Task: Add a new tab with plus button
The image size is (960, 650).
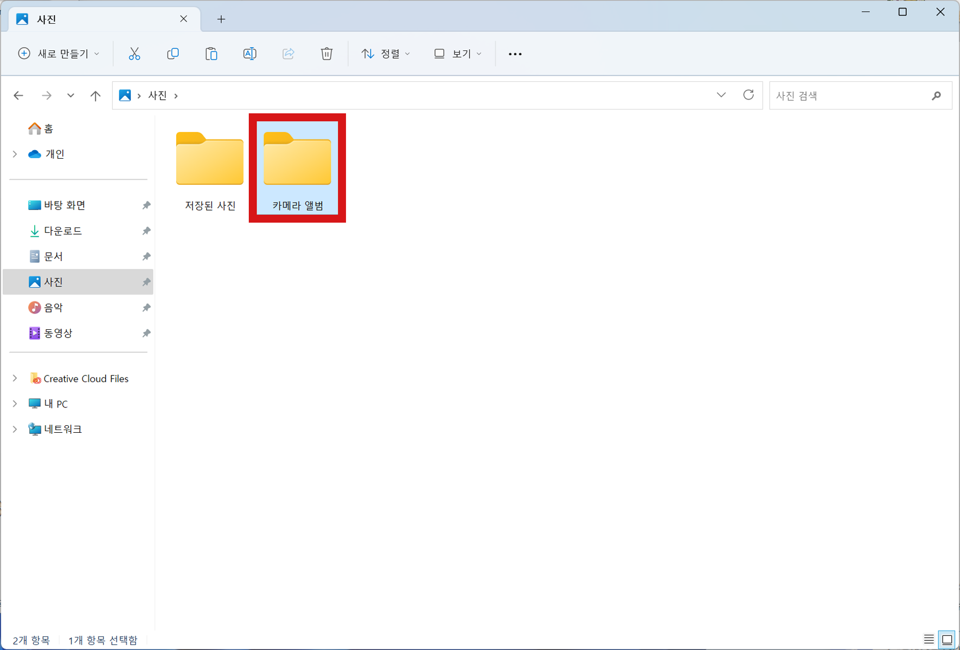Action: (x=221, y=19)
